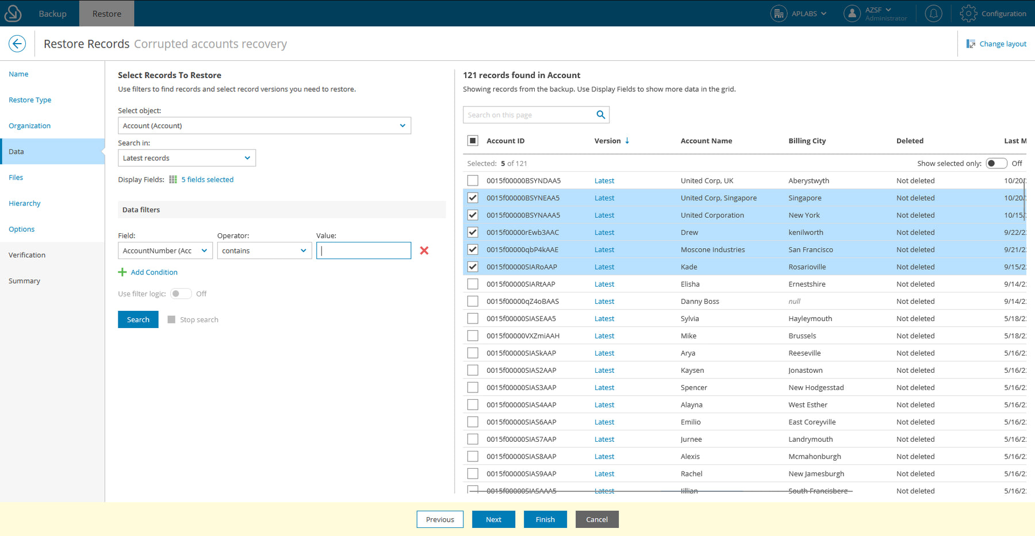Switch to the Backup tab

tap(52, 14)
